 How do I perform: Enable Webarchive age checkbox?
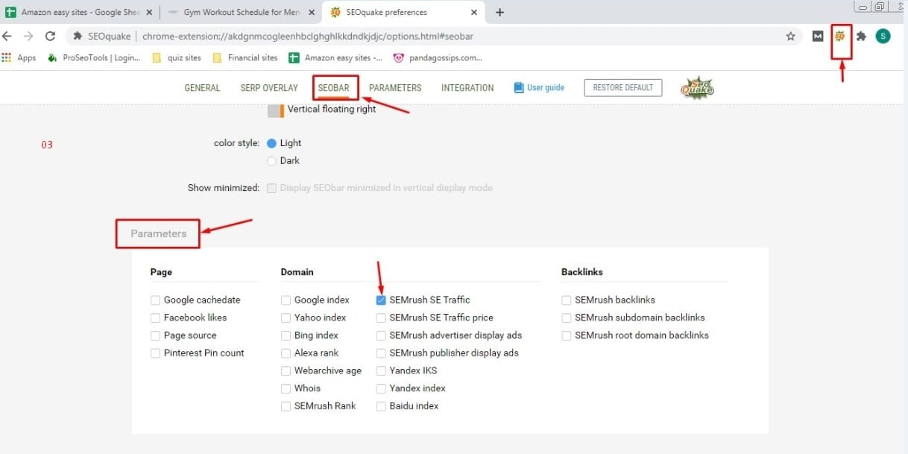tap(286, 371)
